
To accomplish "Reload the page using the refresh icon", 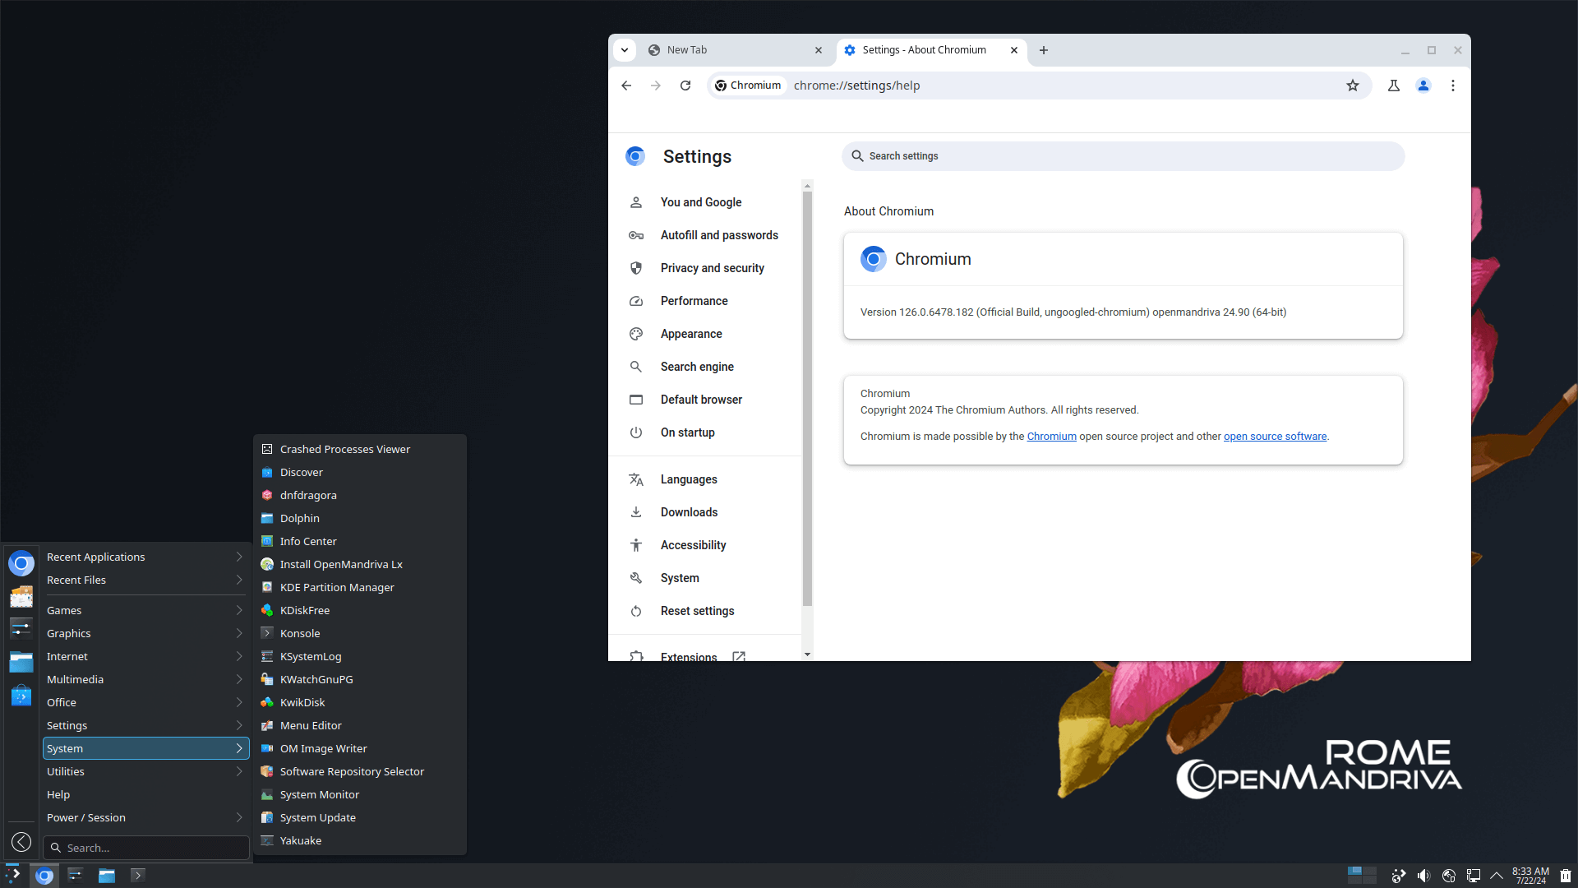I will (685, 86).
